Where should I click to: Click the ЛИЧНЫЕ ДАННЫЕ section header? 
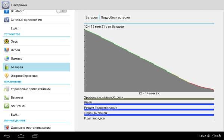click(x=15, y=121)
